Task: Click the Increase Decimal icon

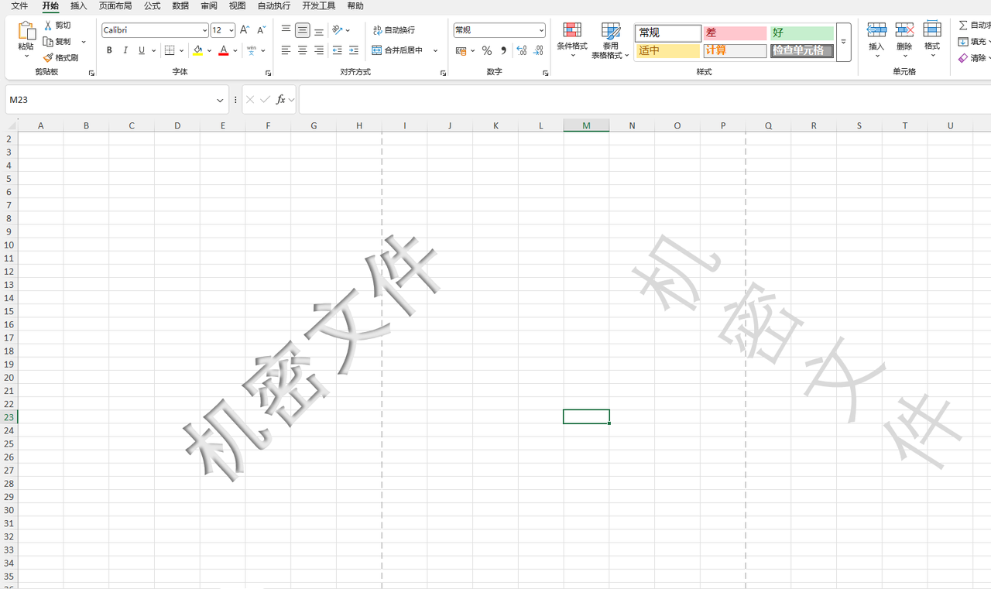Action: (521, 50)
